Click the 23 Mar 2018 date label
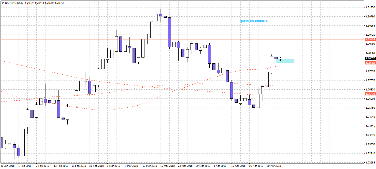Screen dimensions: 376x169 tap(185, 166)
